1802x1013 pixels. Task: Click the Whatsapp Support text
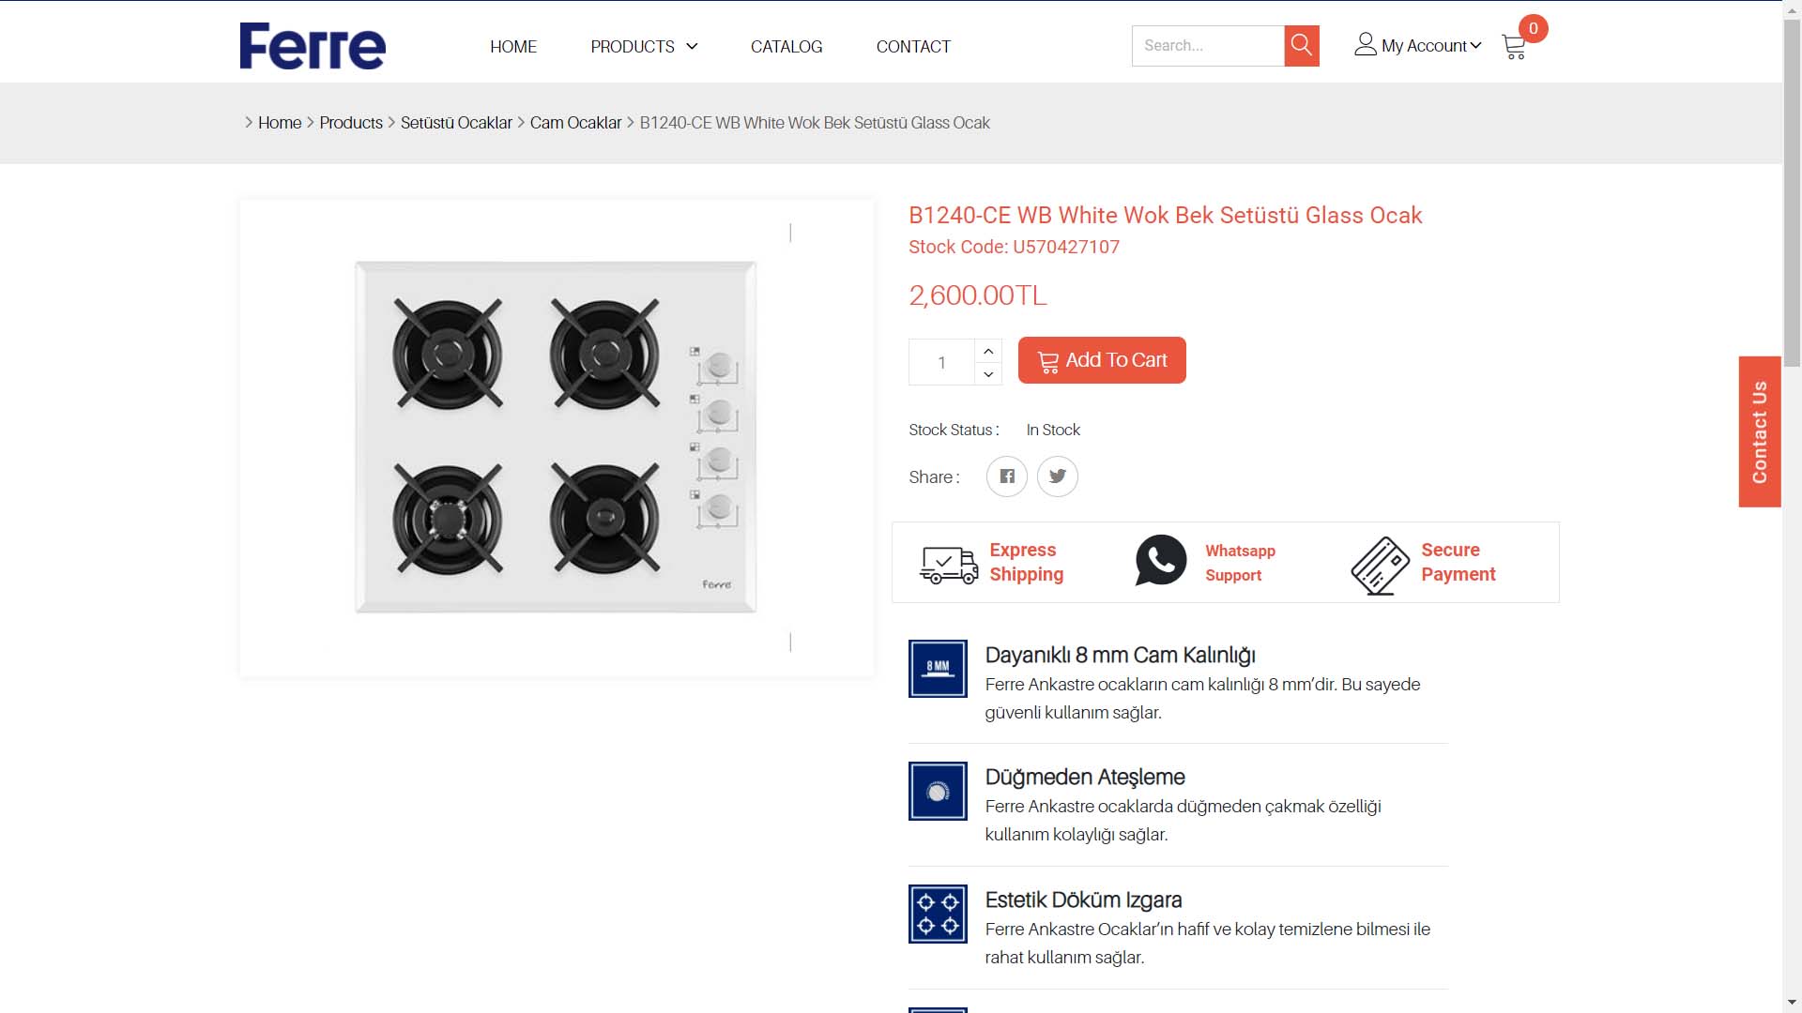pyautogui.click(x=1240, y=563)
